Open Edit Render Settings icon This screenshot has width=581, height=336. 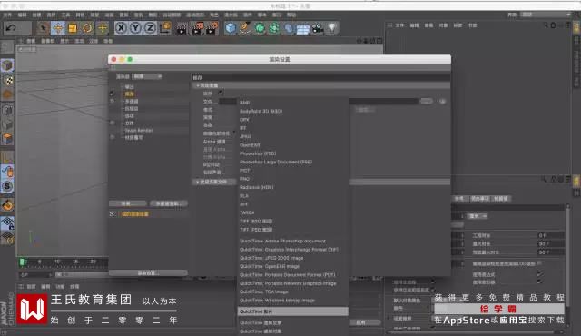212,28
